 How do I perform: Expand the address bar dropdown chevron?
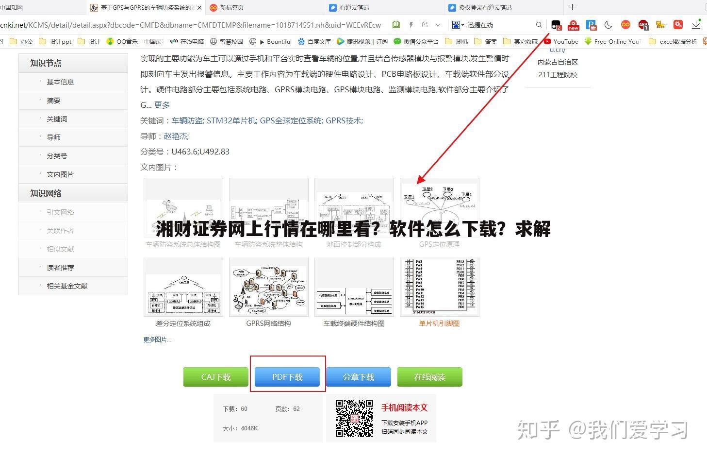438,25
